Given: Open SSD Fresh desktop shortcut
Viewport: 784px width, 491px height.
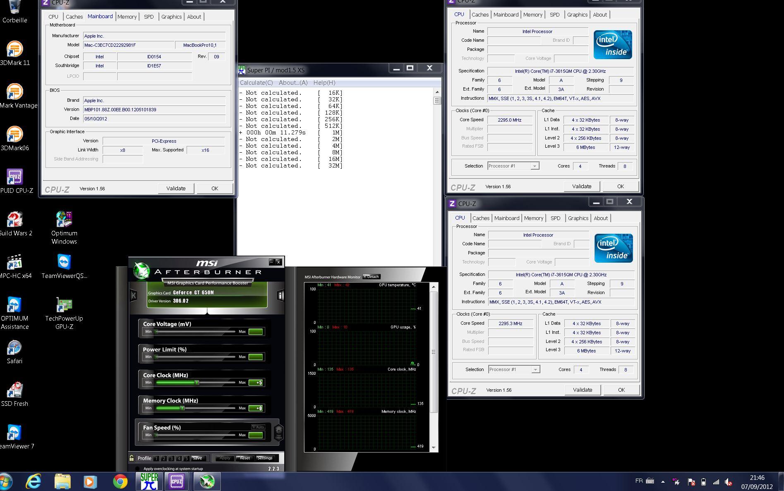Looking at the screenshot, I should 14,394.
